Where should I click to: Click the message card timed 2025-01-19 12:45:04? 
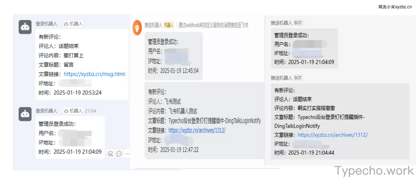coord(174,56)
